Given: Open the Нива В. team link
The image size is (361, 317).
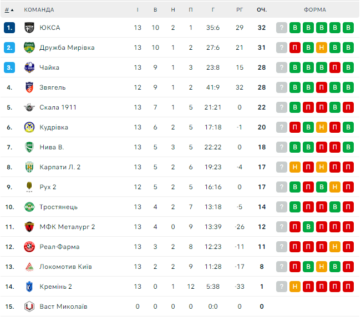Looking at the screenshot, I should pyautogui.click(x=52, y=147).
